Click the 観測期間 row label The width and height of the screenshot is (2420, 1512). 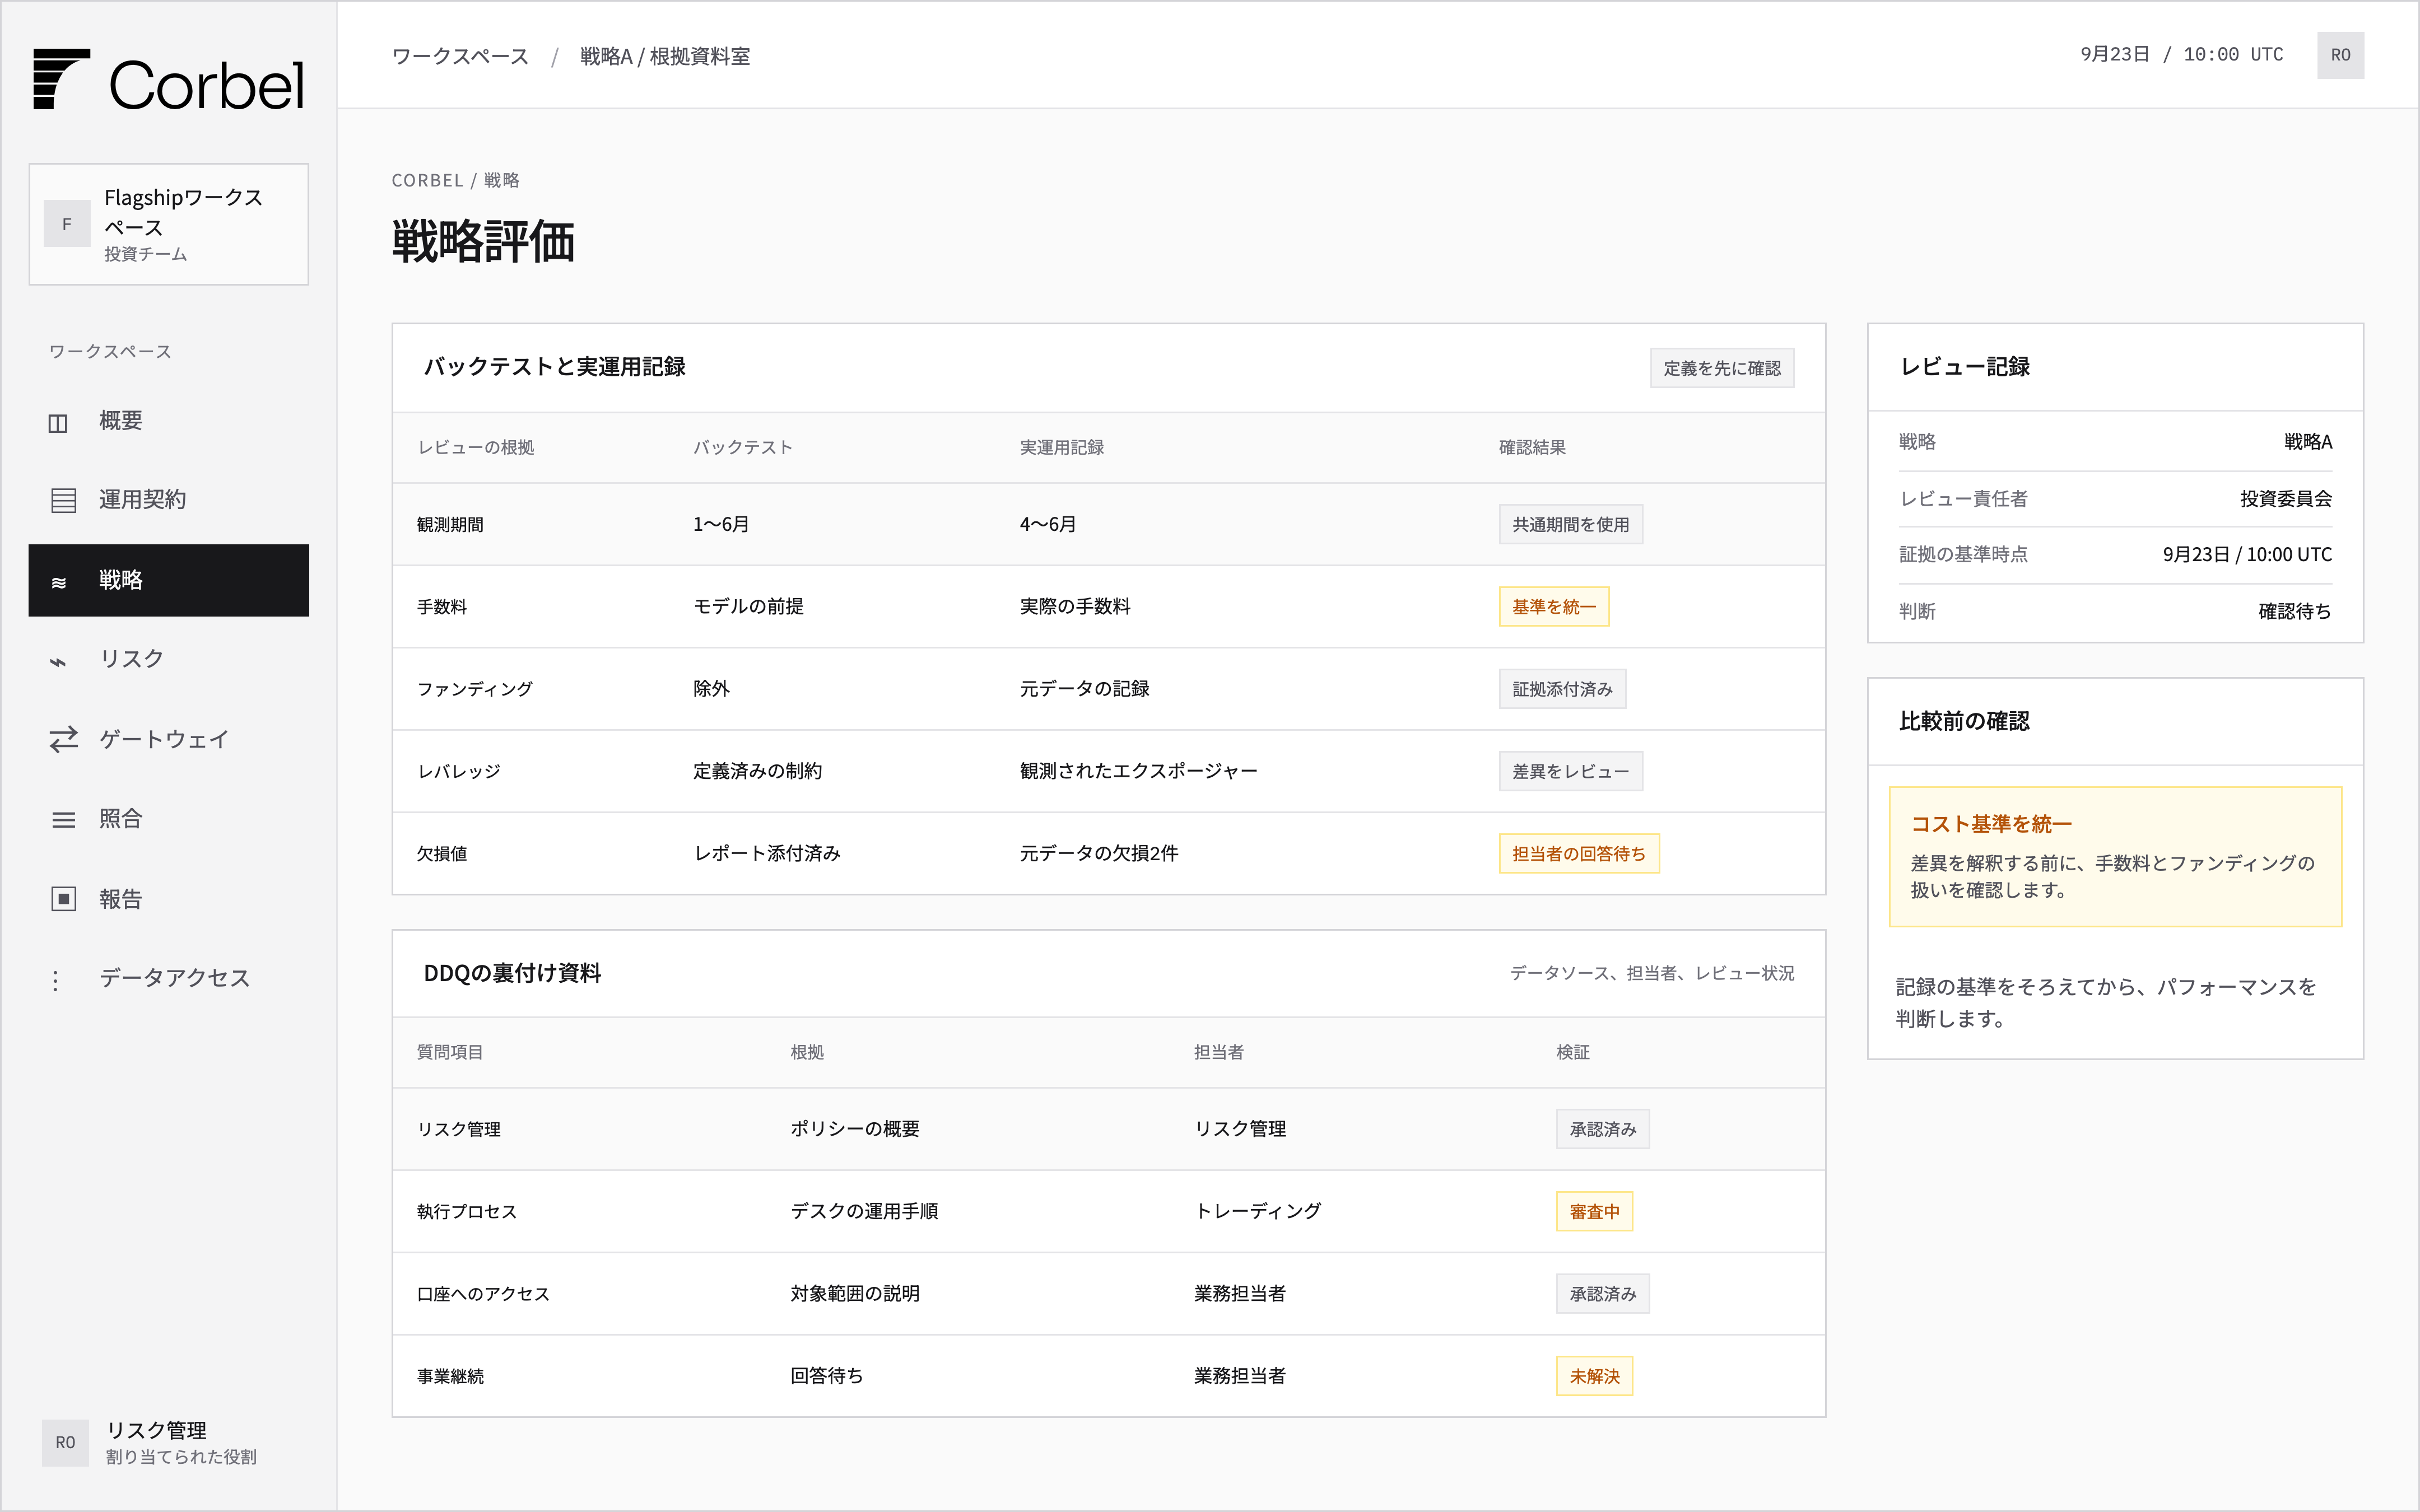450,525
